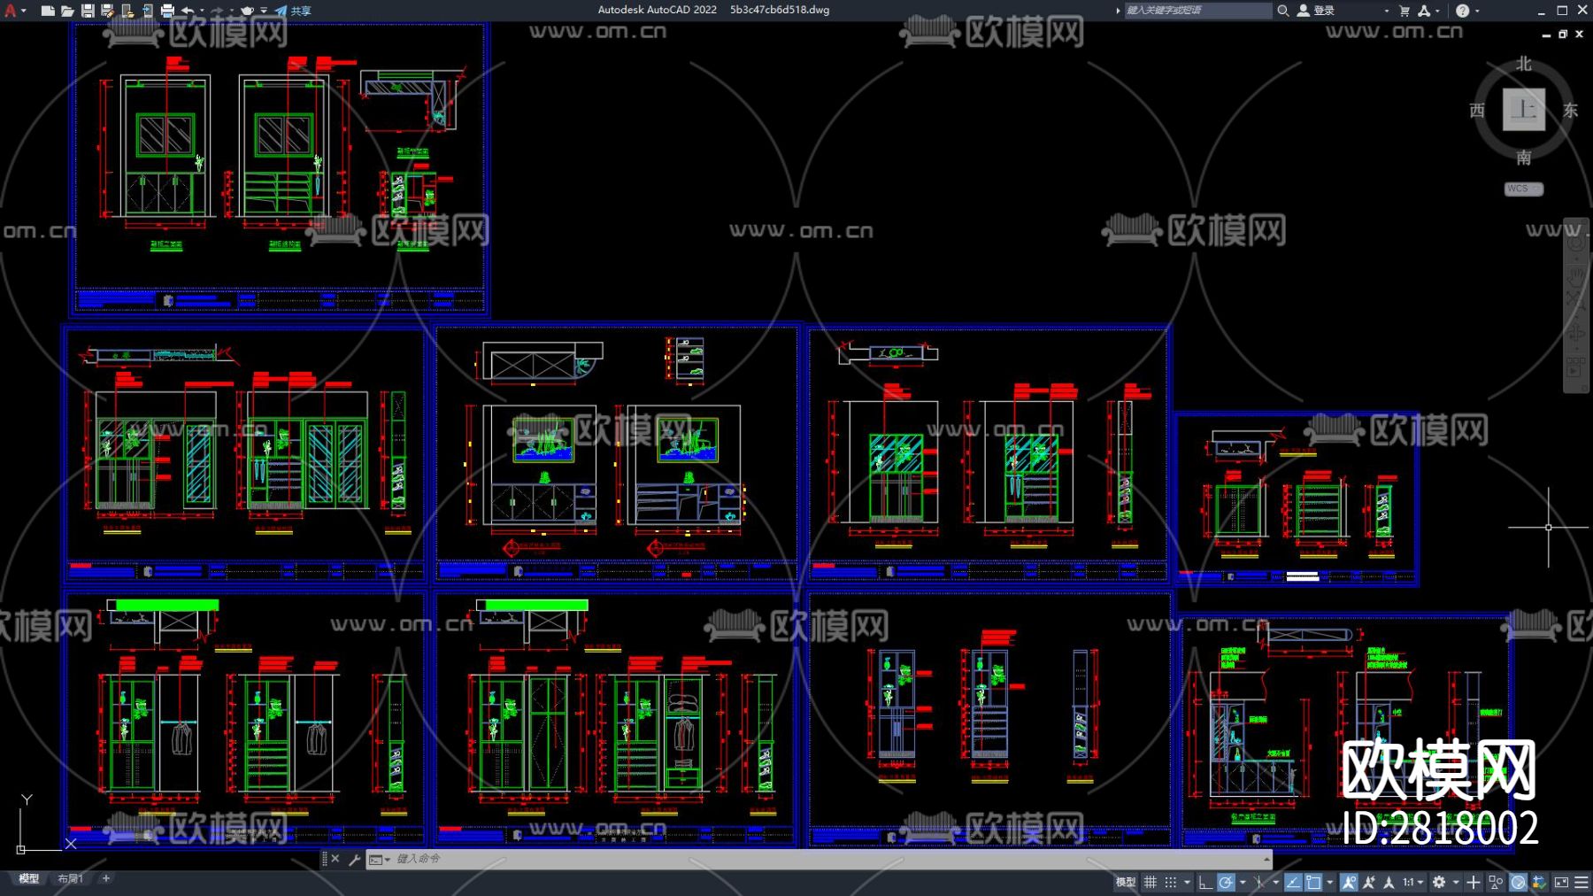Close the command line window

335,859
